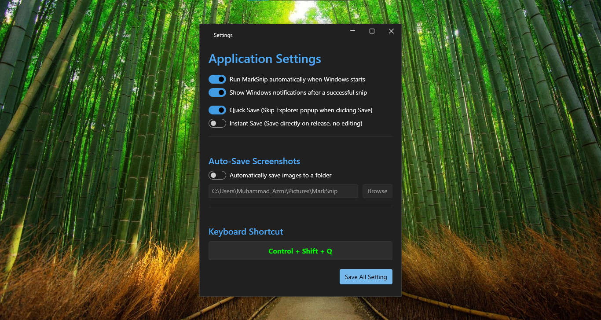Image resolution: width=601 pixels, height=320 pixels.
Task: Minimize the Settings window
Action: [353, 31]
